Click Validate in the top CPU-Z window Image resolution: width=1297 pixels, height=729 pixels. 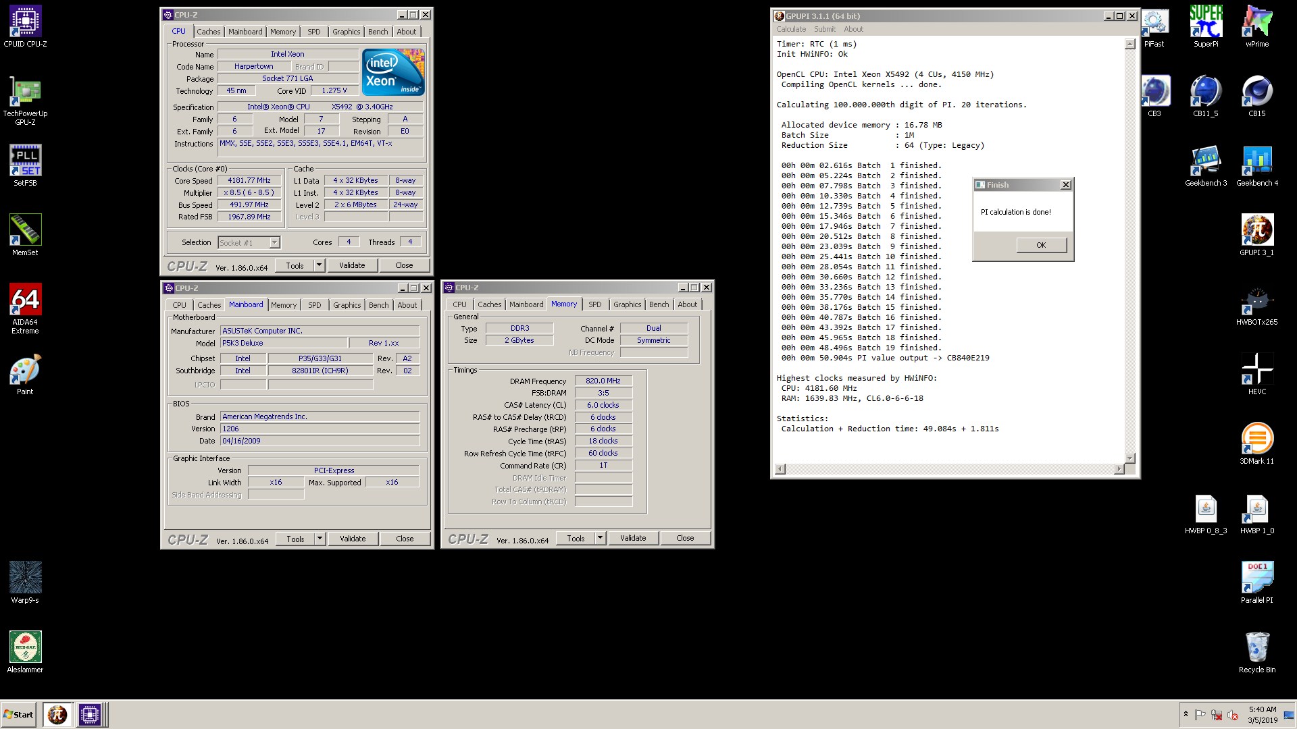(x=352, y=265)
